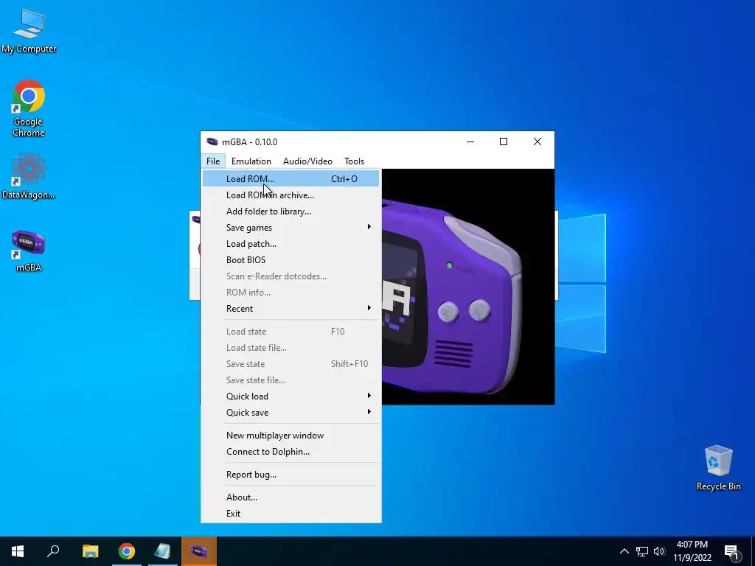Choose Exit from File menu
This screenshot has height=566, width=755.
coord(290,513)
